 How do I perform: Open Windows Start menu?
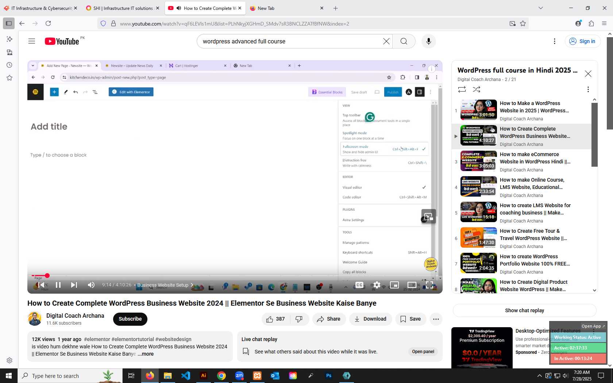point(9,376)
